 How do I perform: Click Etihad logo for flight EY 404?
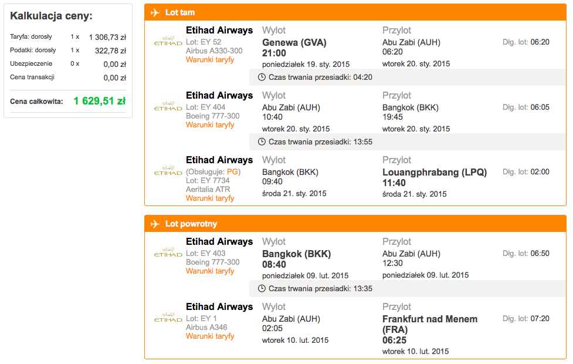[168, 106]
